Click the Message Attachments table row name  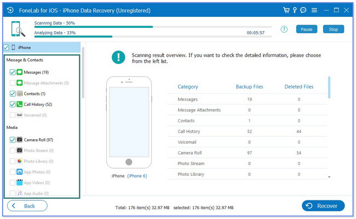point(199,110)
